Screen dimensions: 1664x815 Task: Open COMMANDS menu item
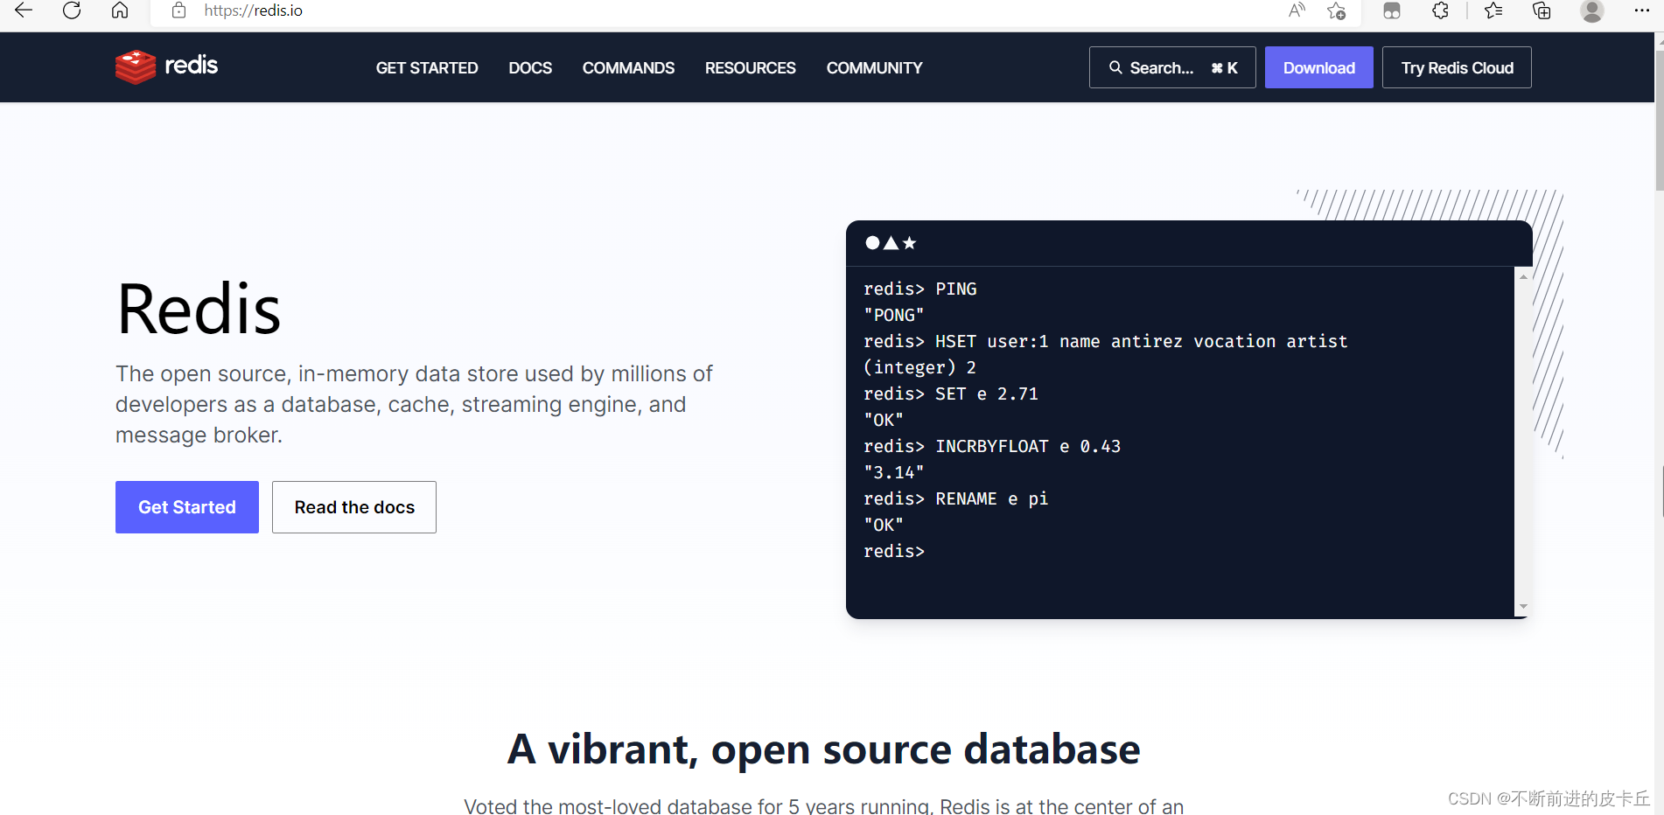[x=628, y=68]
